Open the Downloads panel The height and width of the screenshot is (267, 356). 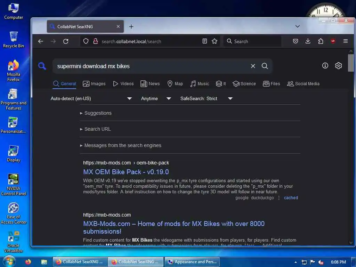(x=308, y=41)
